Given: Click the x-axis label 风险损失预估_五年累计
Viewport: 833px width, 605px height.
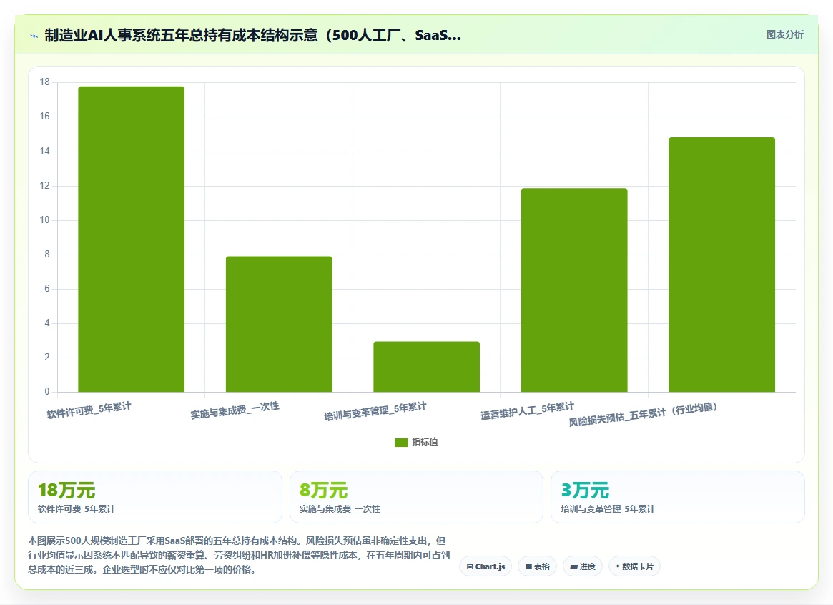Looking at the screenshot, I should tap(643, 414).
